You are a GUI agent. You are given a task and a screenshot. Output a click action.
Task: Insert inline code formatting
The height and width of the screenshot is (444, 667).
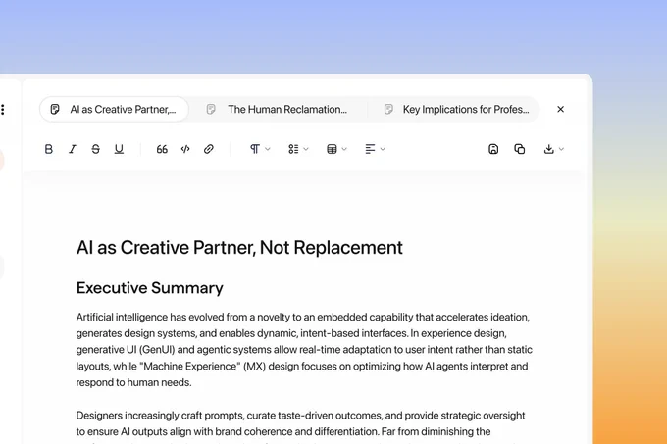click(x=185, y=149)
